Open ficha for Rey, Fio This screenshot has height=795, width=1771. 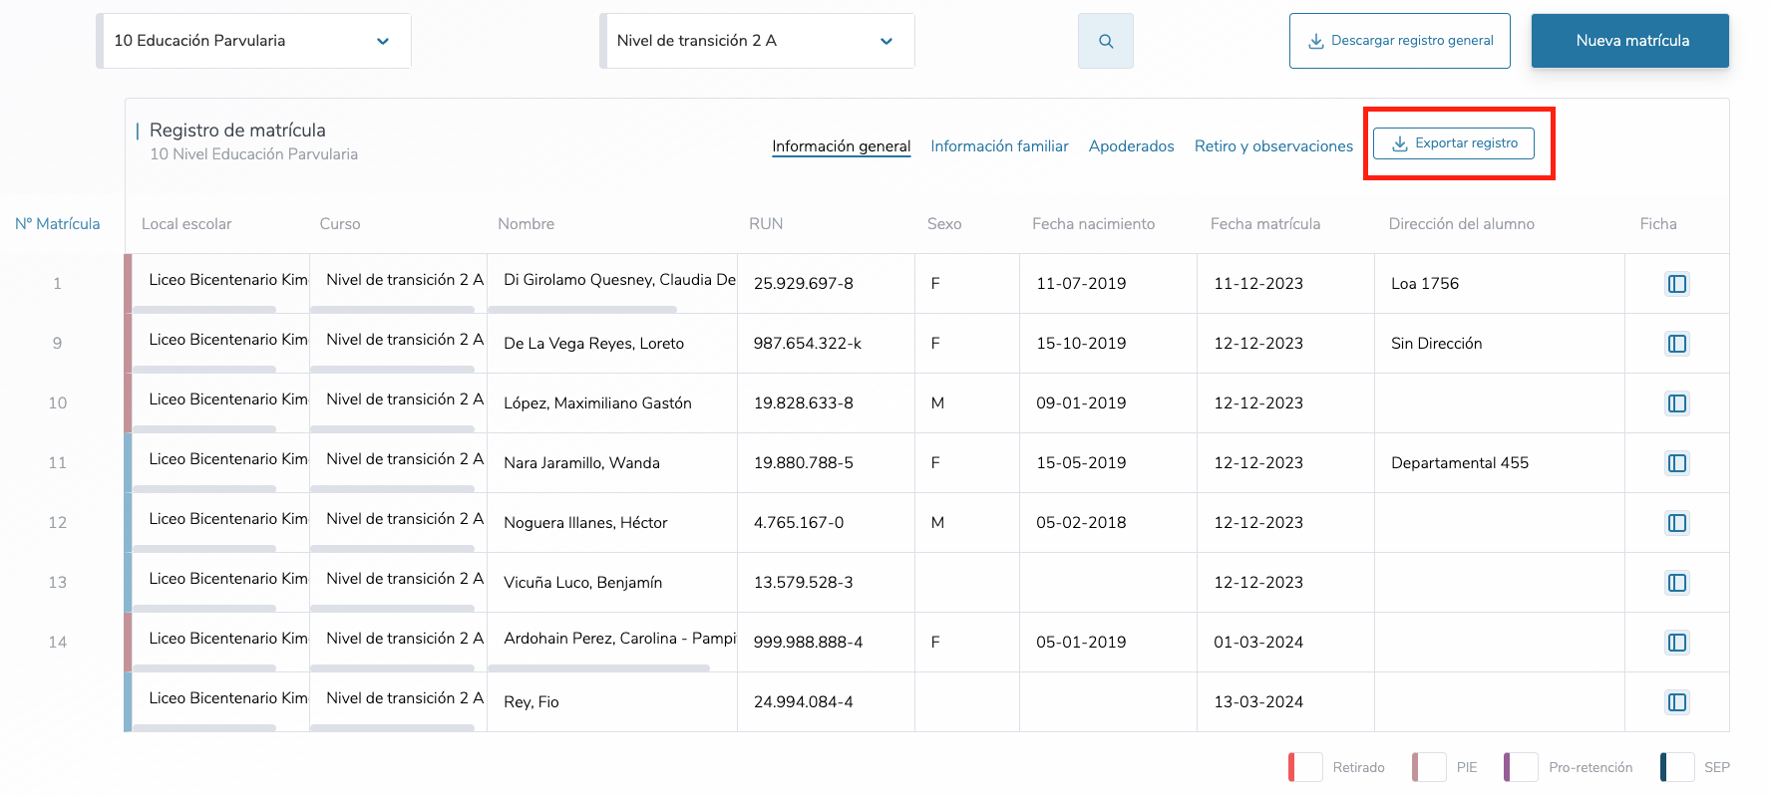coord(1677,702)
